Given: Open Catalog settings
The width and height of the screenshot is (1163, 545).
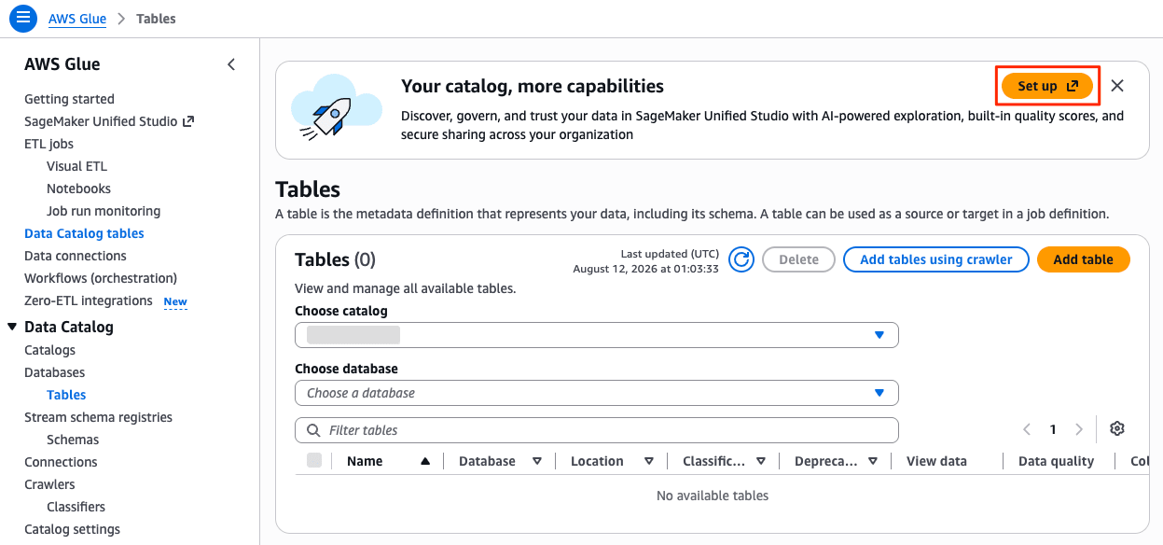Looking at the screenshot, I should pyautogui.click(x=72, y=529).
